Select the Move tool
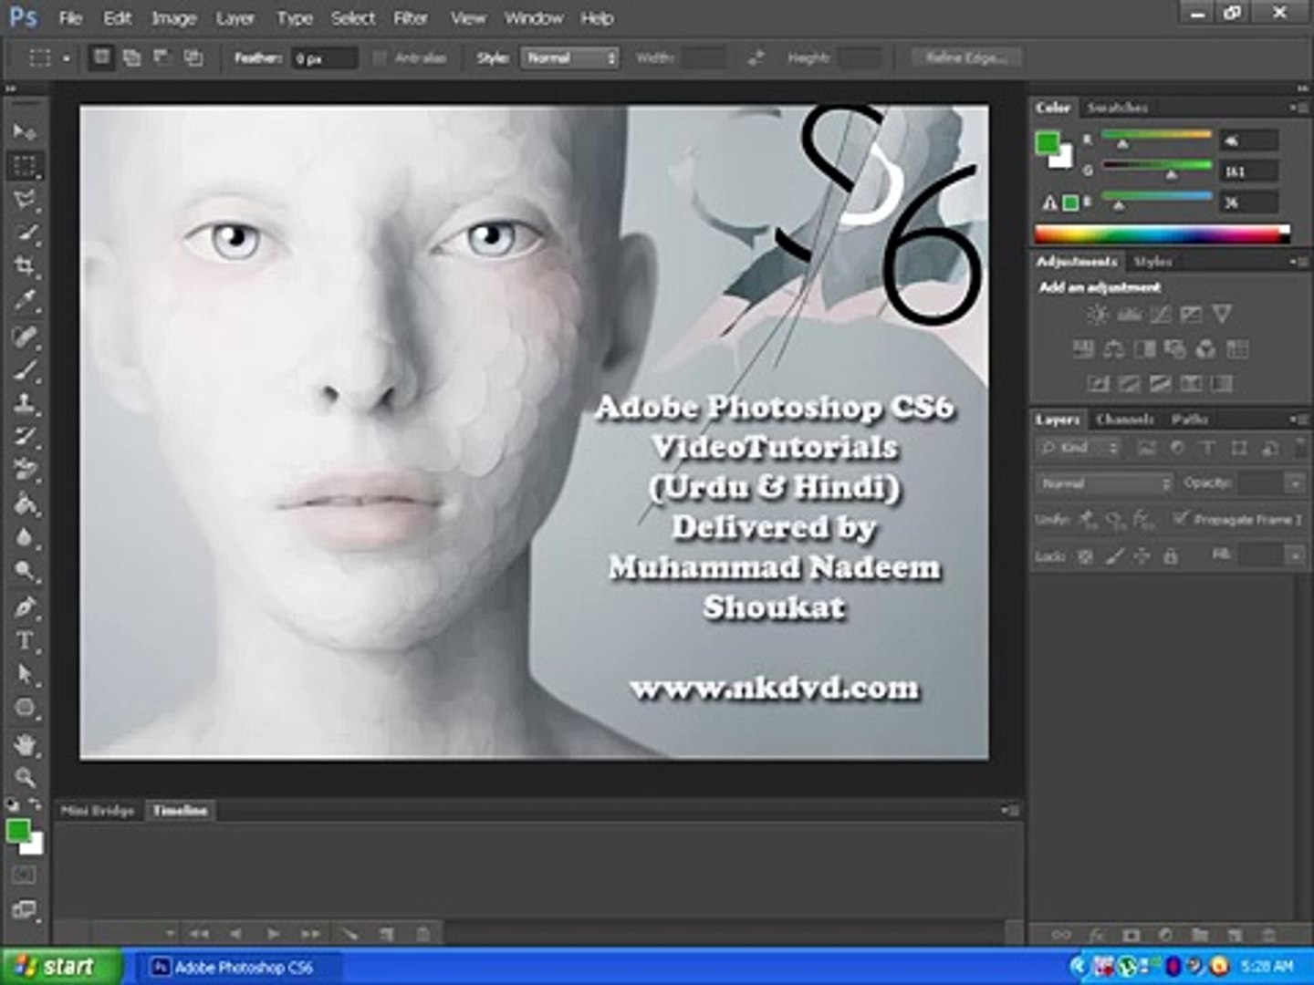 (x=24, y=132)
